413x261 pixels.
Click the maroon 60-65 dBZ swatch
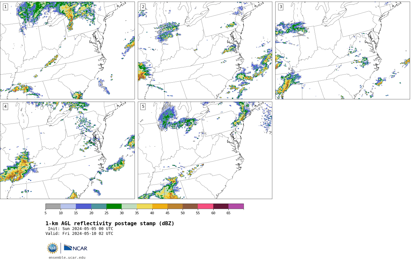(x=221, y=206)
